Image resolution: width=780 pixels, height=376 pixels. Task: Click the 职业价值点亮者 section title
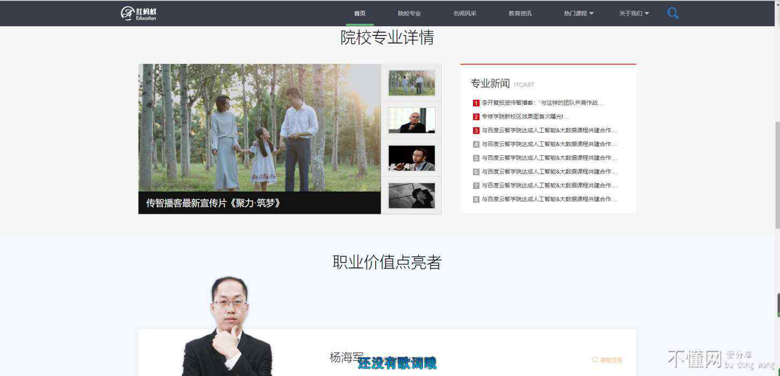coord(387,262)
